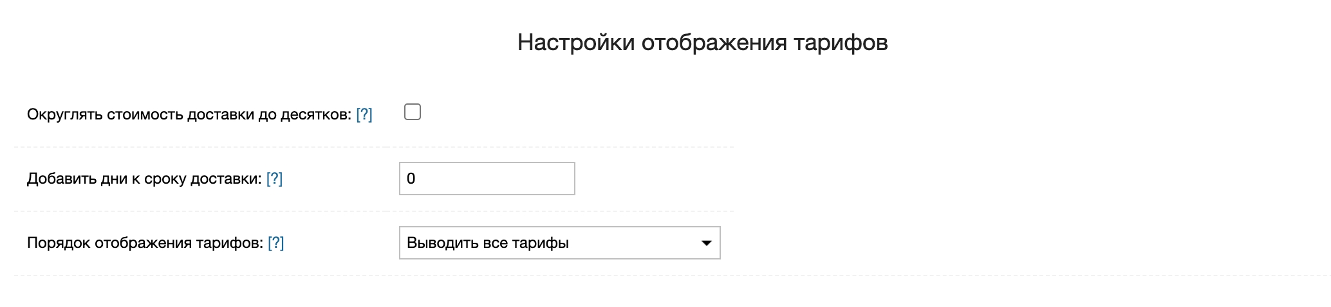
Task: Open the question-mark link in the third settings row
Action: click(275, 243)
